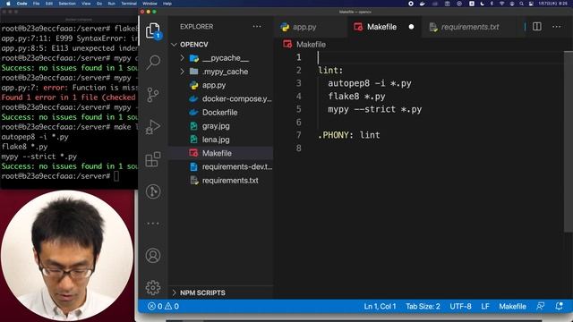Open notifications bell in status bar
The width and height of the screenshot is (573, 322).
(x=559, y=306)
